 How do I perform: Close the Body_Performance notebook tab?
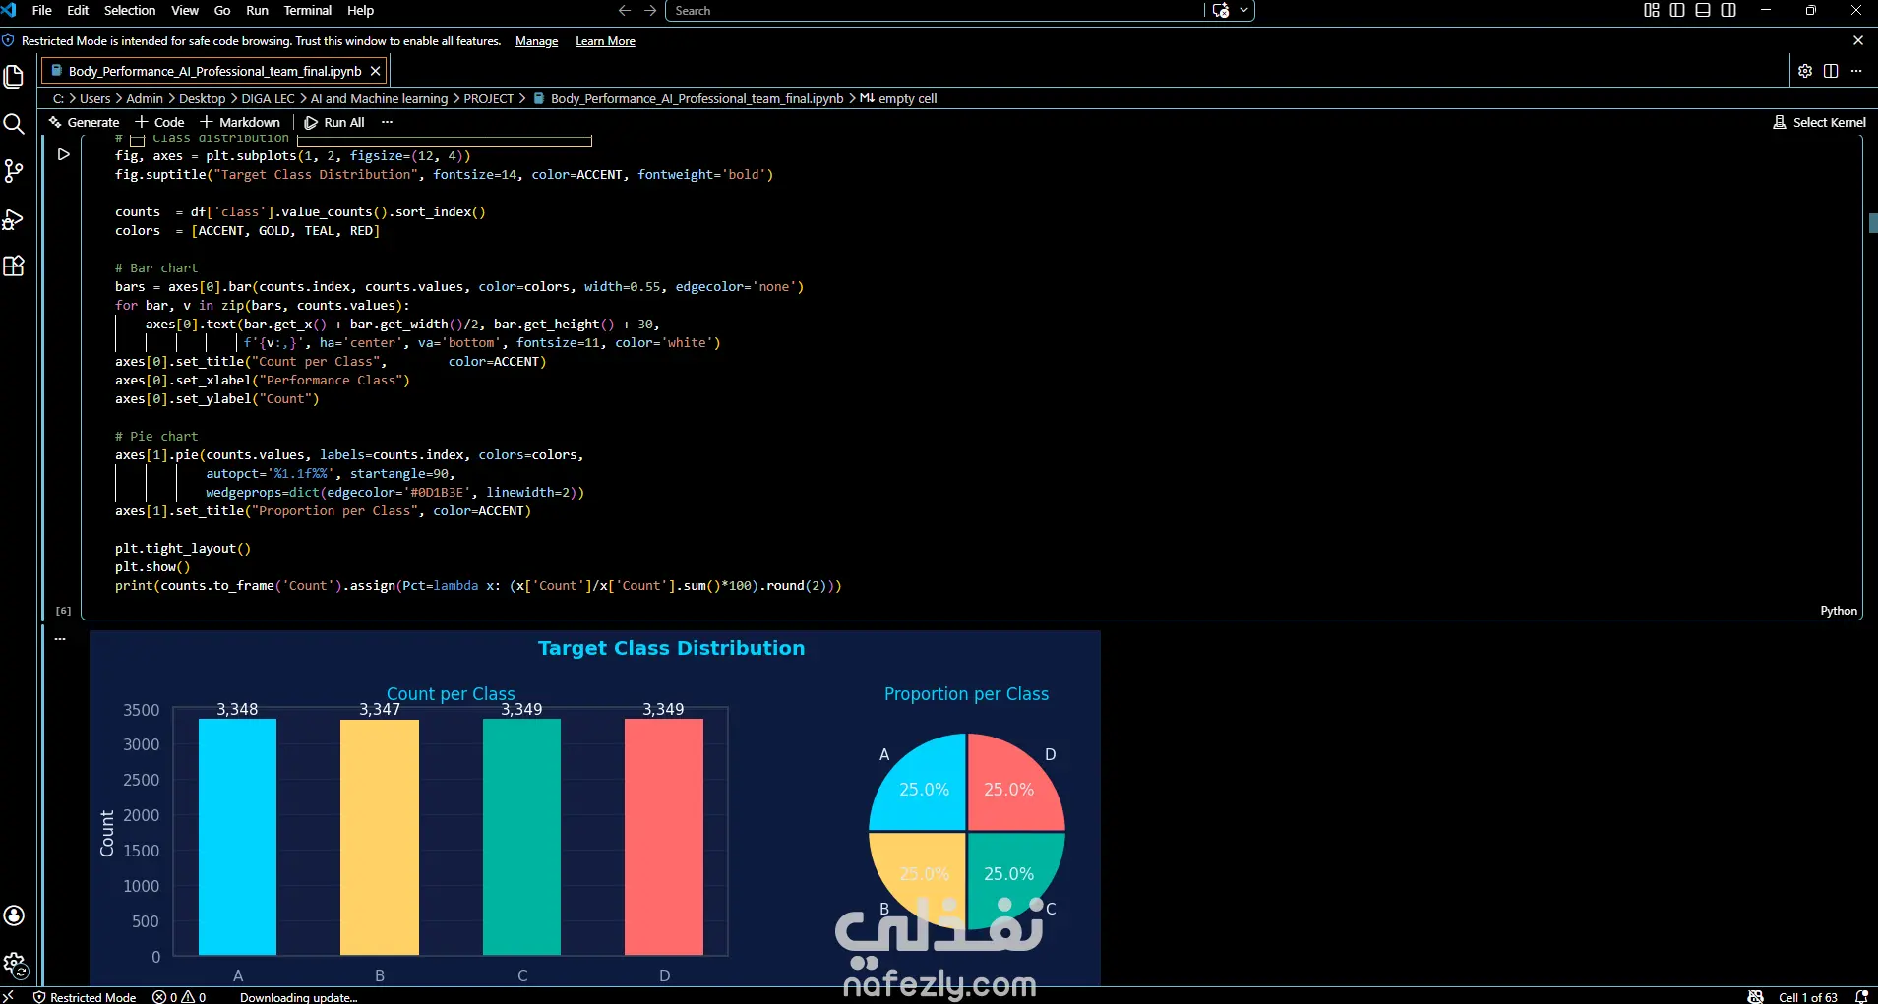pos(375,71)
